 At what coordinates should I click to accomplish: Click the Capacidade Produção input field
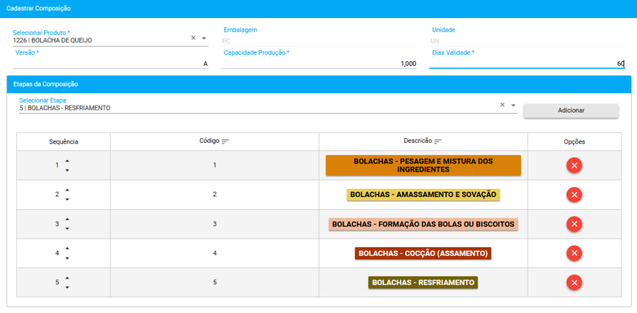(x=319, y=64)
